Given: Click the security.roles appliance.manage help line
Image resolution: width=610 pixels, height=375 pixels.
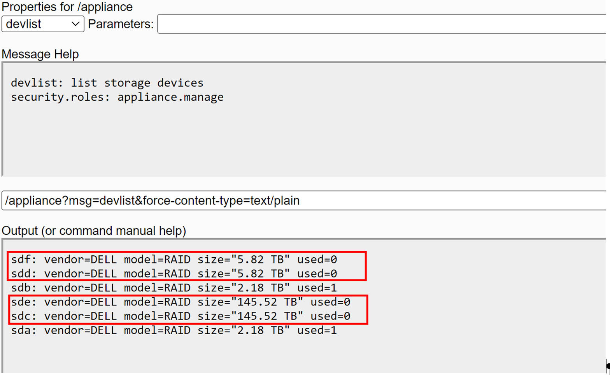Looking at the screenshot, I should tap(117, 97).
